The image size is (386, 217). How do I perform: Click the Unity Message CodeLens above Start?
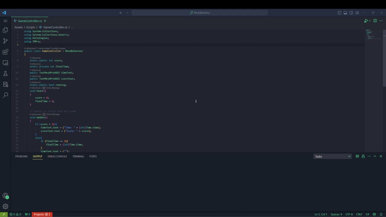(53, 88)
